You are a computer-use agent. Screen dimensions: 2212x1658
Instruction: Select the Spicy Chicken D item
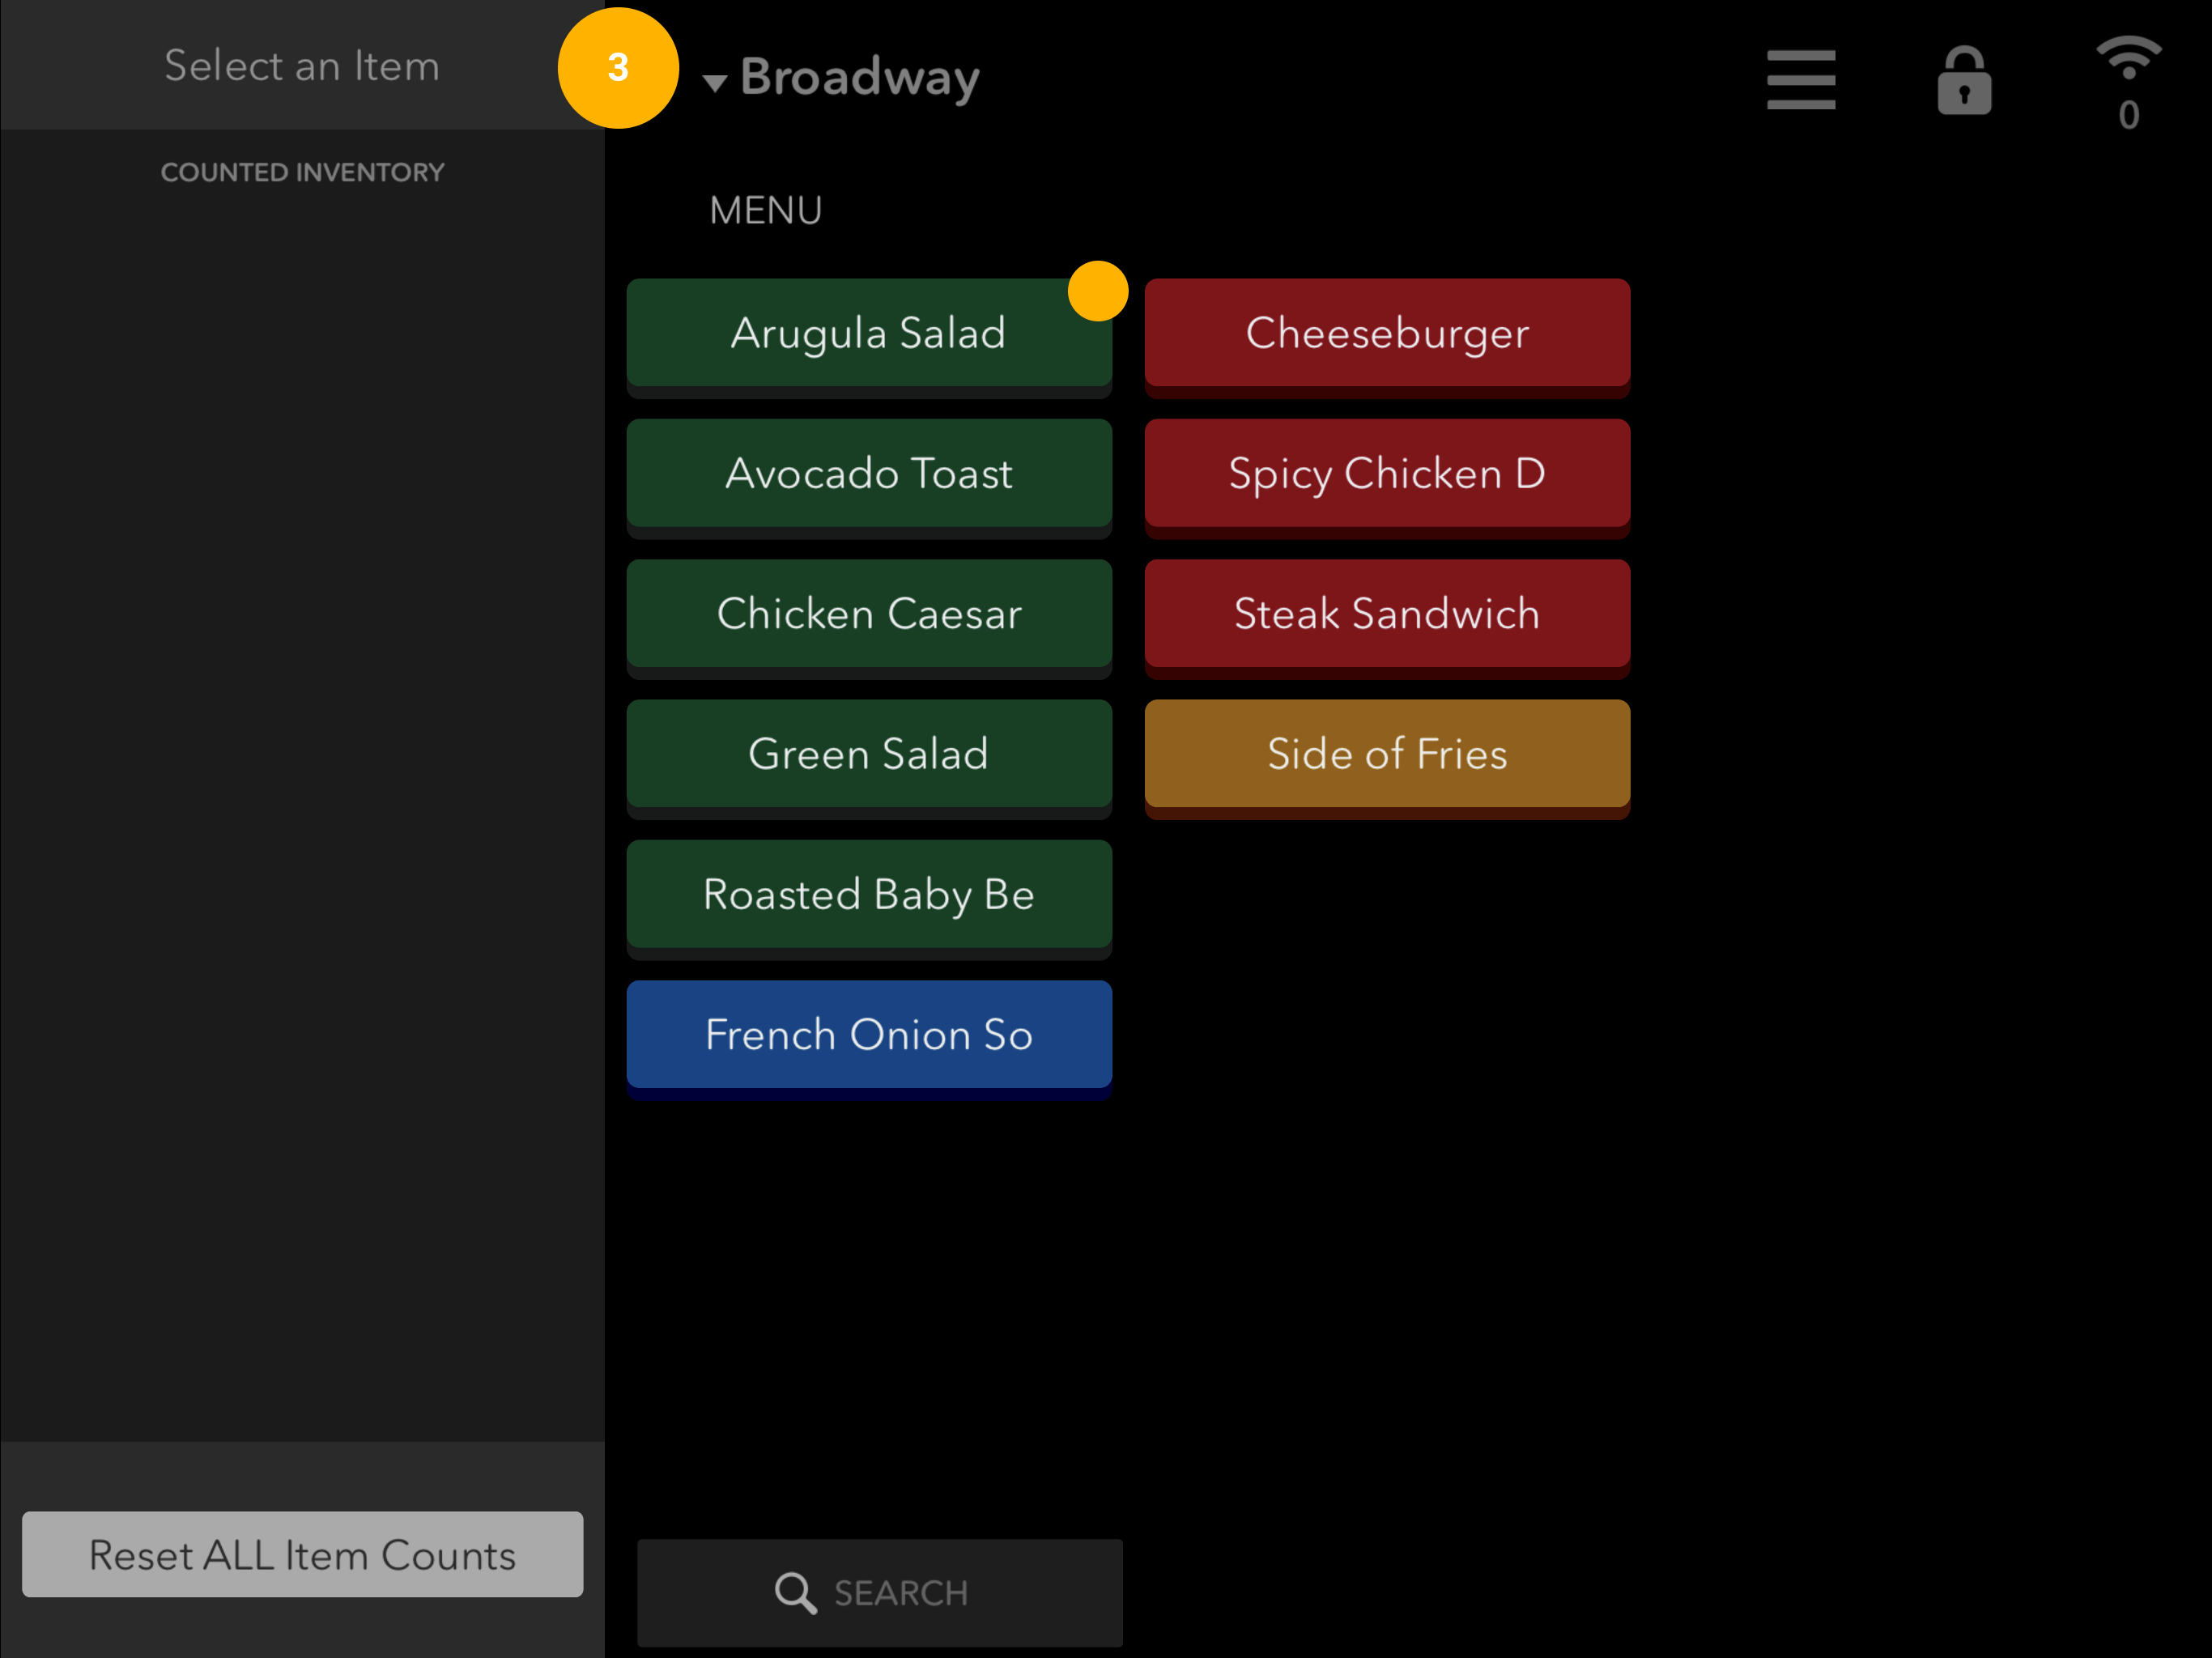tap(1387, 474)
